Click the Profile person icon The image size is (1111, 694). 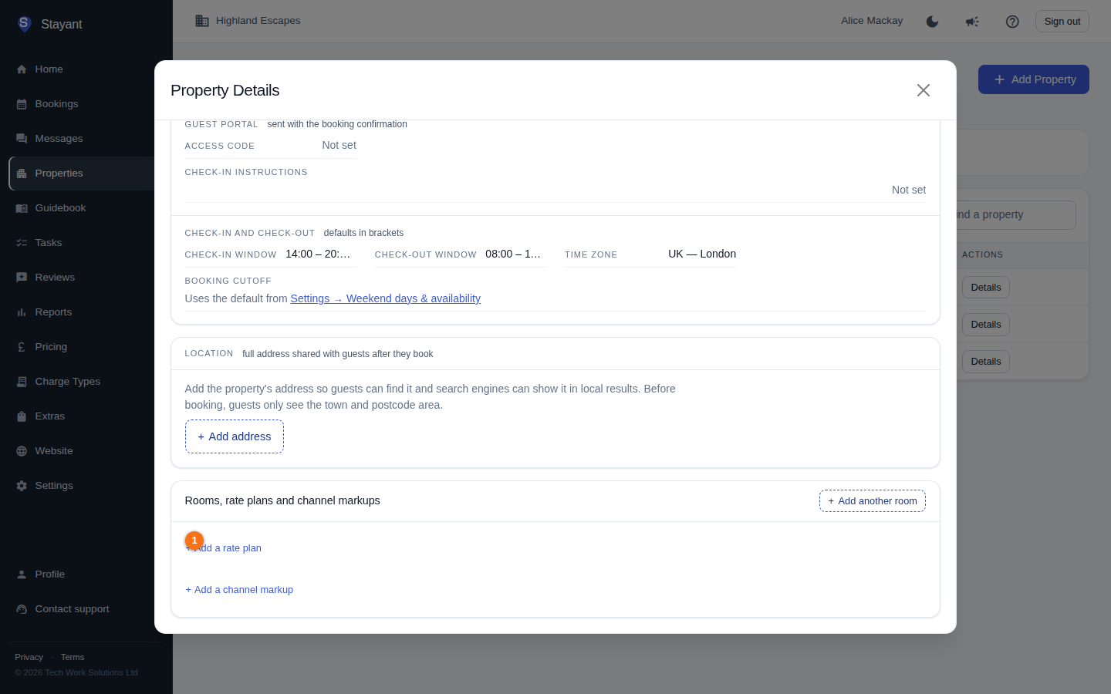point(22,574)
